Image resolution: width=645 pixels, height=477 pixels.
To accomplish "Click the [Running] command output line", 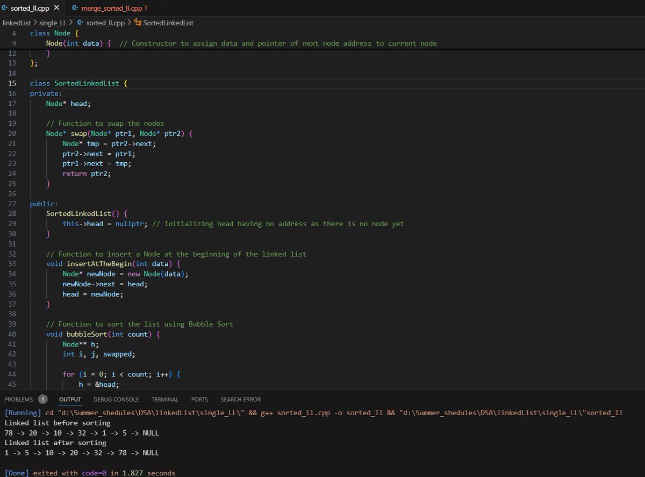I will [313, 413].
